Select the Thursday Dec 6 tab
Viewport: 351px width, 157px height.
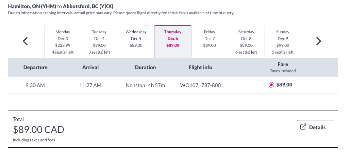[x=173, y=42]
